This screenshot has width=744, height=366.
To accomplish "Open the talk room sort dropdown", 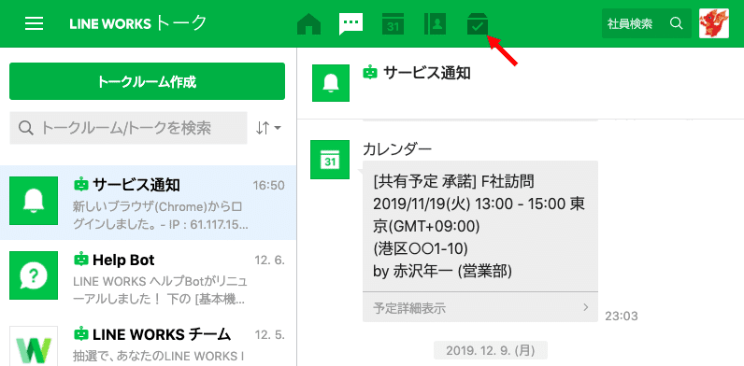I will click(x=268, y=128).
